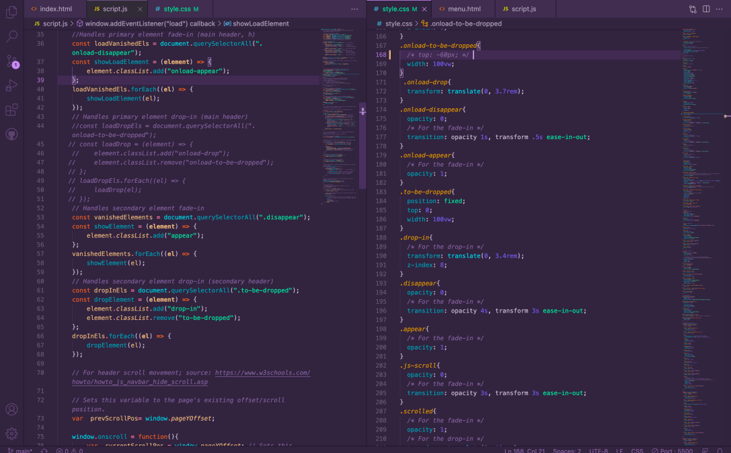Switch to index.html tab
This screenshot has width=731, height=453.
(x=55, y=9)
